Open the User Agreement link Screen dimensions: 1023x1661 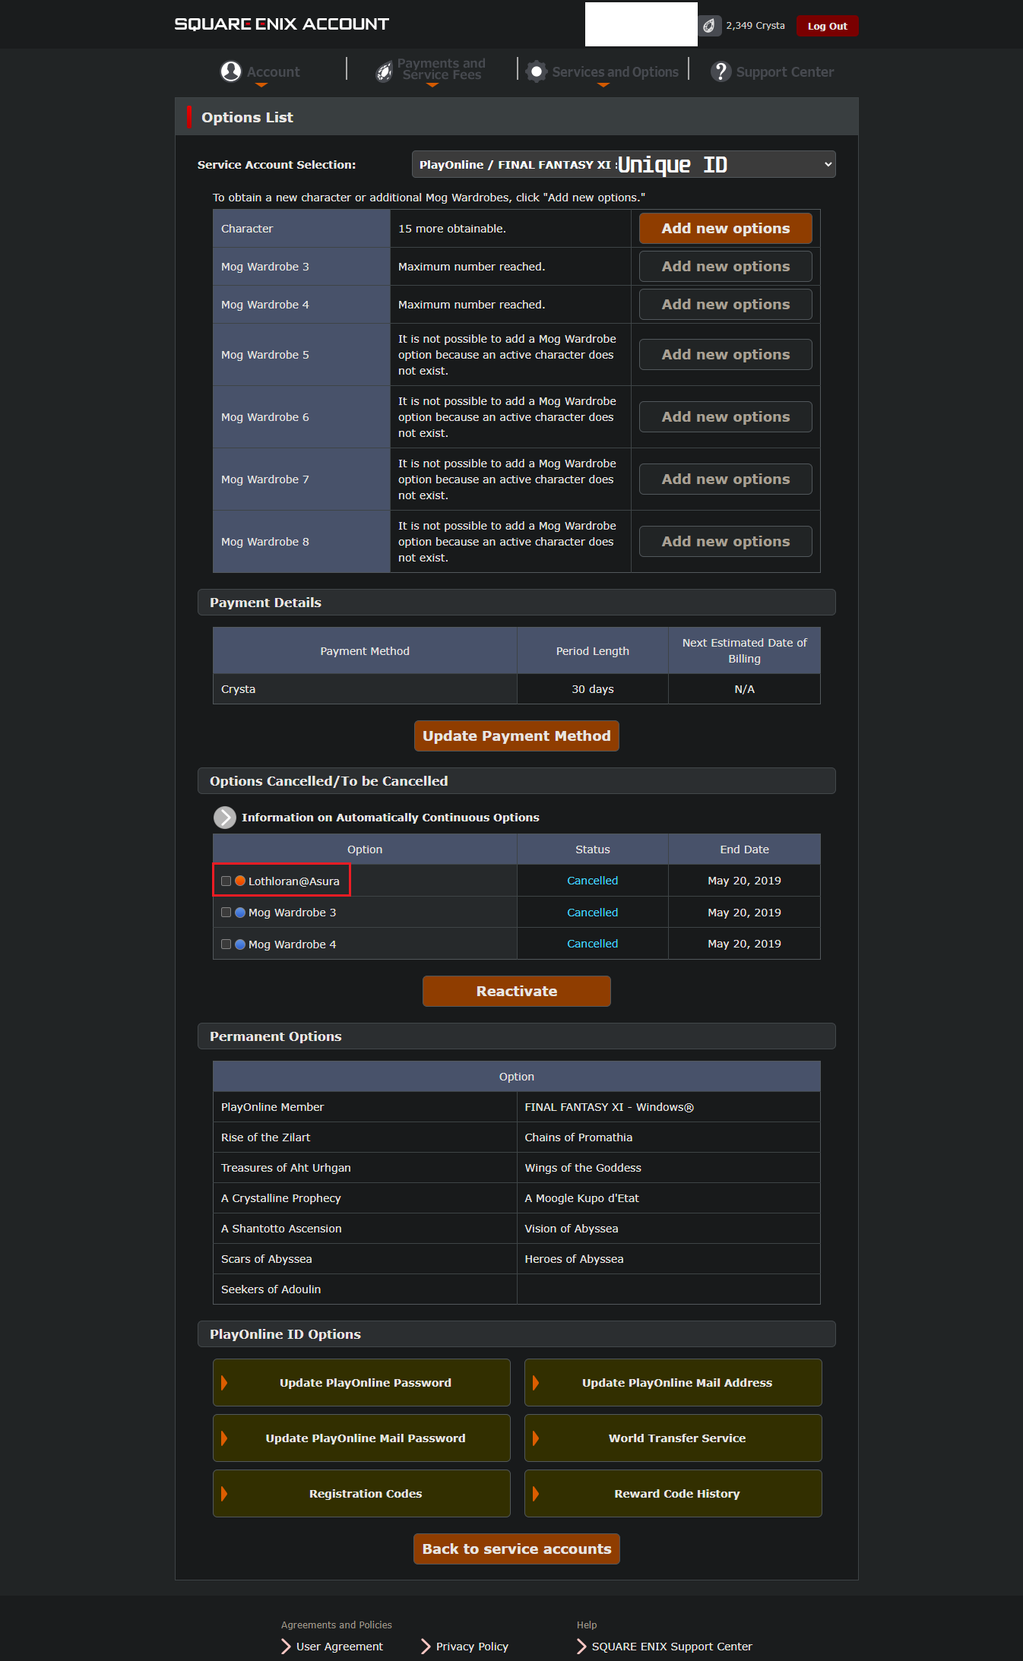point(339,1647)
